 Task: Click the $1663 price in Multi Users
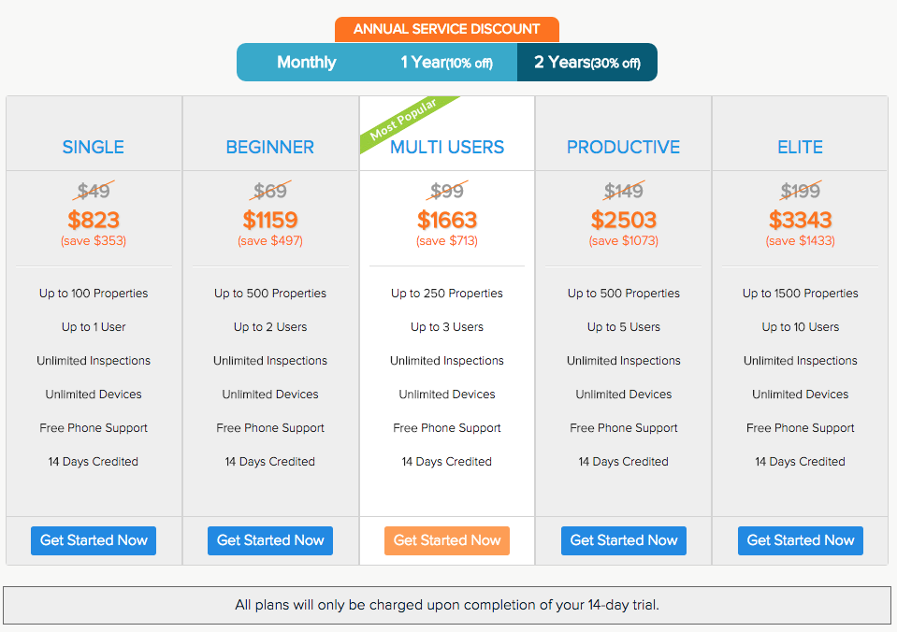click(447, 221)
